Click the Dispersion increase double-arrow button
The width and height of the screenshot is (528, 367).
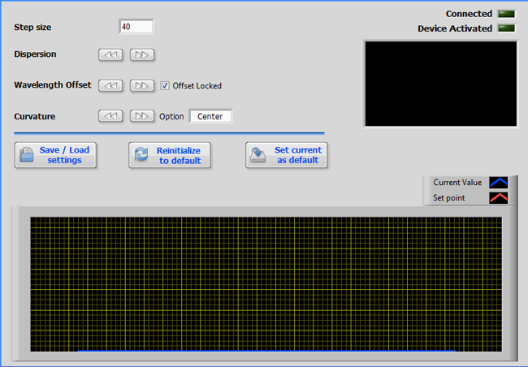141,55
